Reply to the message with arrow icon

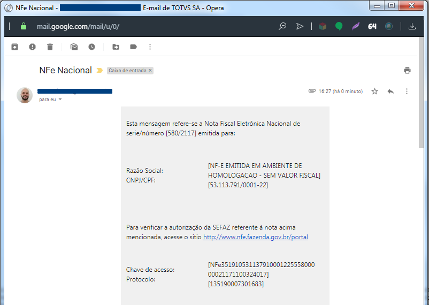tap(390, 91)
